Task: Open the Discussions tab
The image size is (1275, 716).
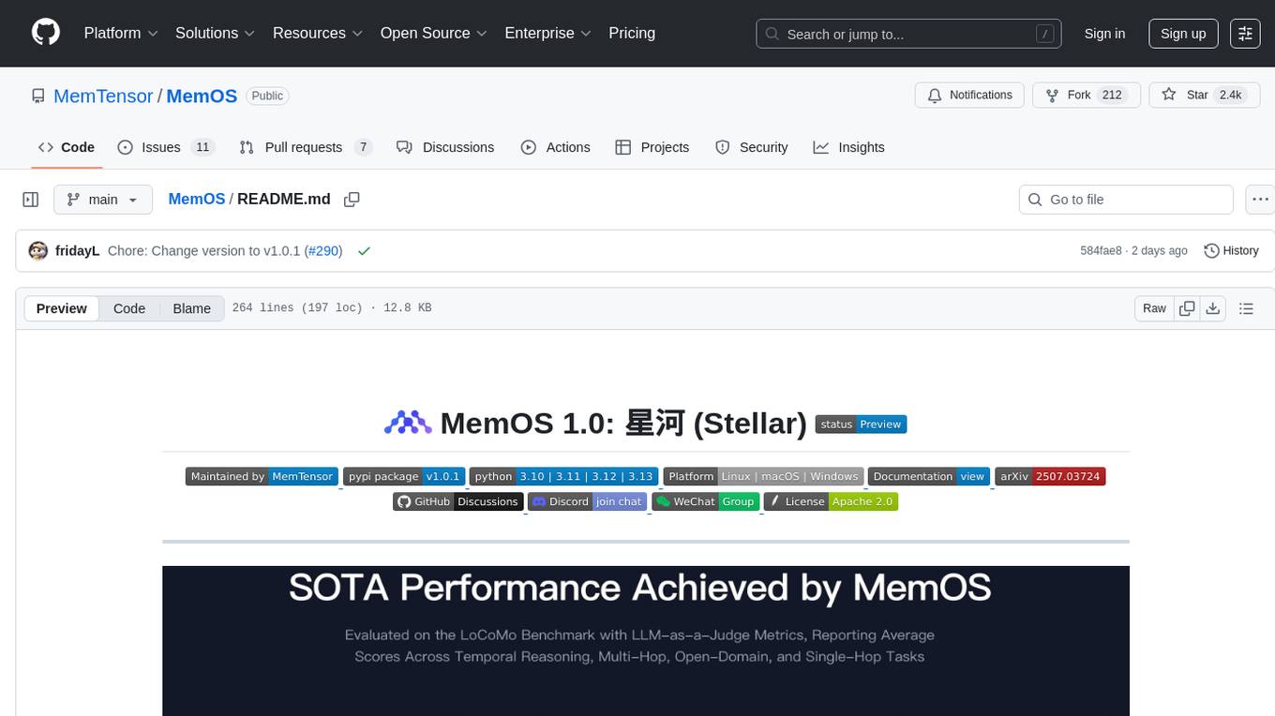Action: (445, 147)
